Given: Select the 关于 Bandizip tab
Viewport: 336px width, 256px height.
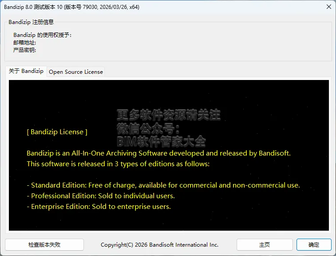Looking at the screenshot, I should tap(26, 71).
